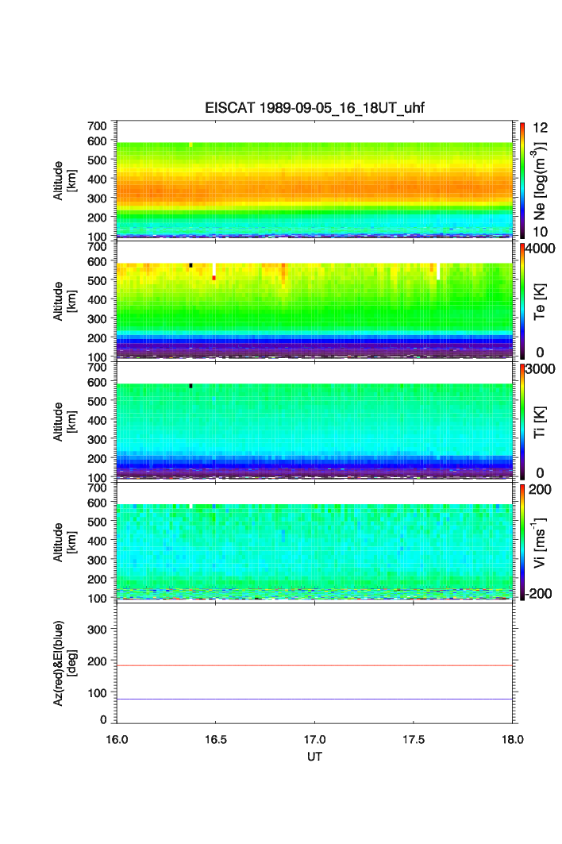The image size is (562, 844).
Task: Click the 16.5 time axis tick label
Action: (x=216, y=738)
